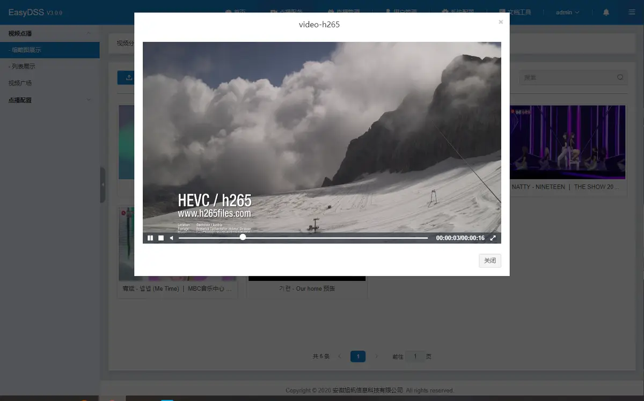The width and height of the screenshot is (644, 401).
Task: Open notifications via the bell icon
Action: coord(606,12)
